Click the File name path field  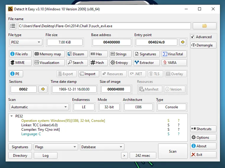click(104, 26)
